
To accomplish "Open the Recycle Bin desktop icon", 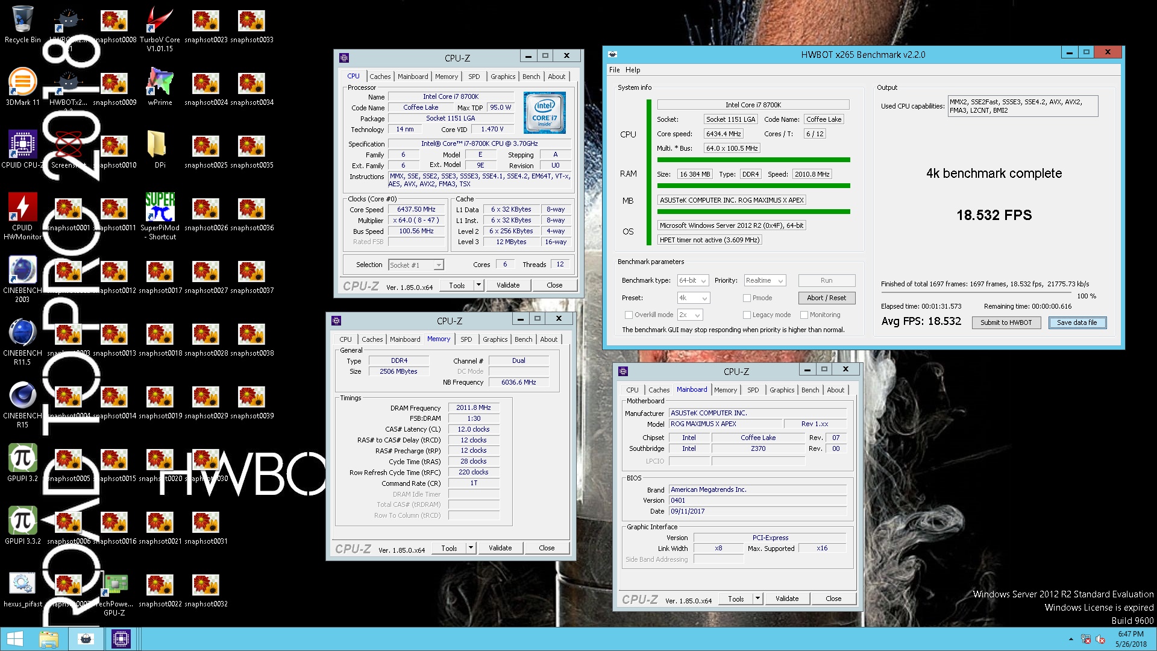I will tap(22, 24).
